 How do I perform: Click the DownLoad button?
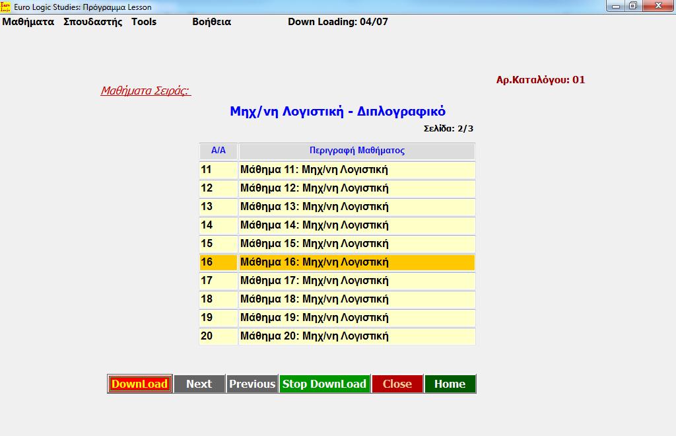[139, 384]
